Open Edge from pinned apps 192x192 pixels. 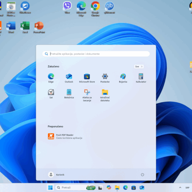click(x=51, y=78)
